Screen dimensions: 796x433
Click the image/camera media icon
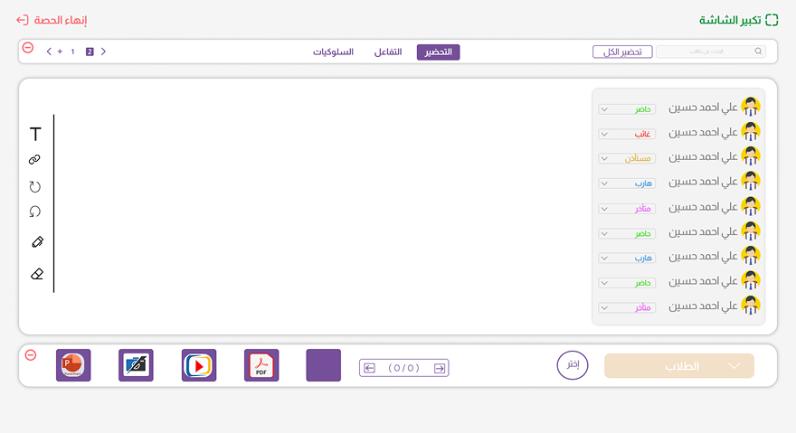point(136,365)
